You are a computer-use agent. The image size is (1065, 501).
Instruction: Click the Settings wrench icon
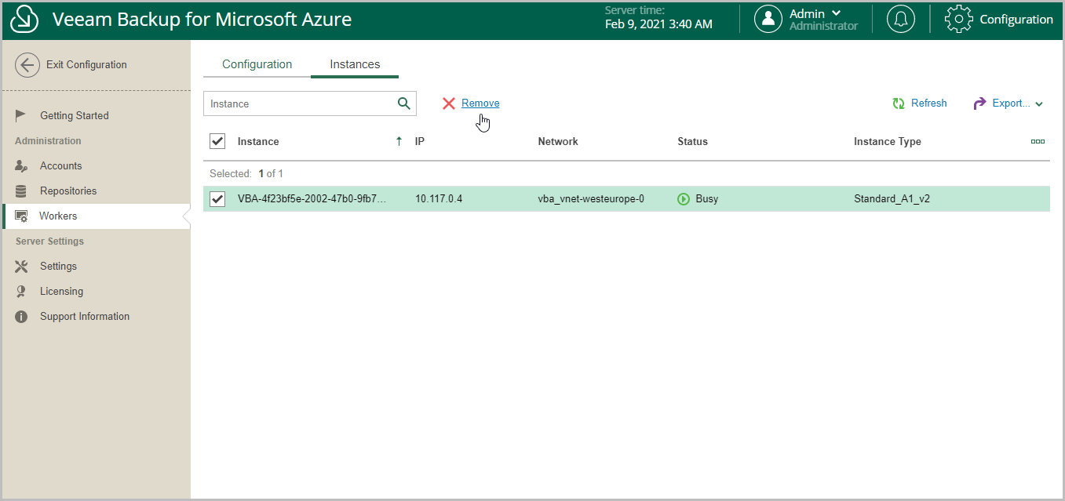pyautogui.click(x=22, y=266)
